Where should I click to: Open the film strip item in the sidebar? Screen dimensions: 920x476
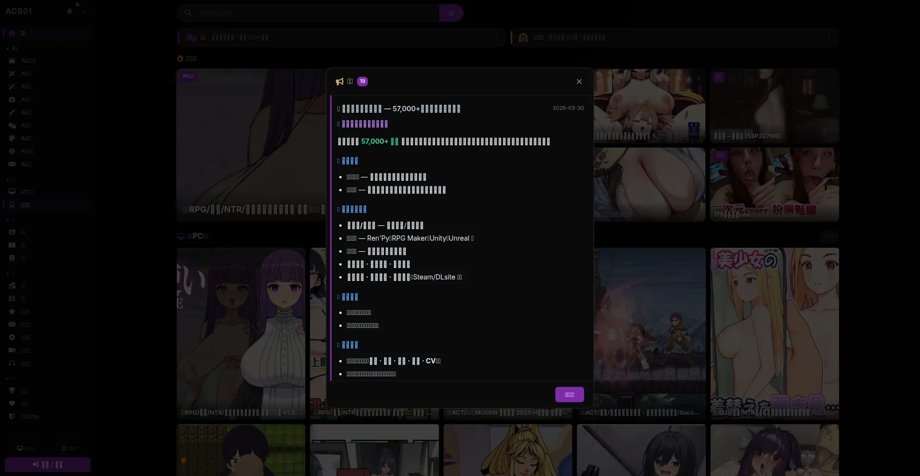[x=47, y=299]
